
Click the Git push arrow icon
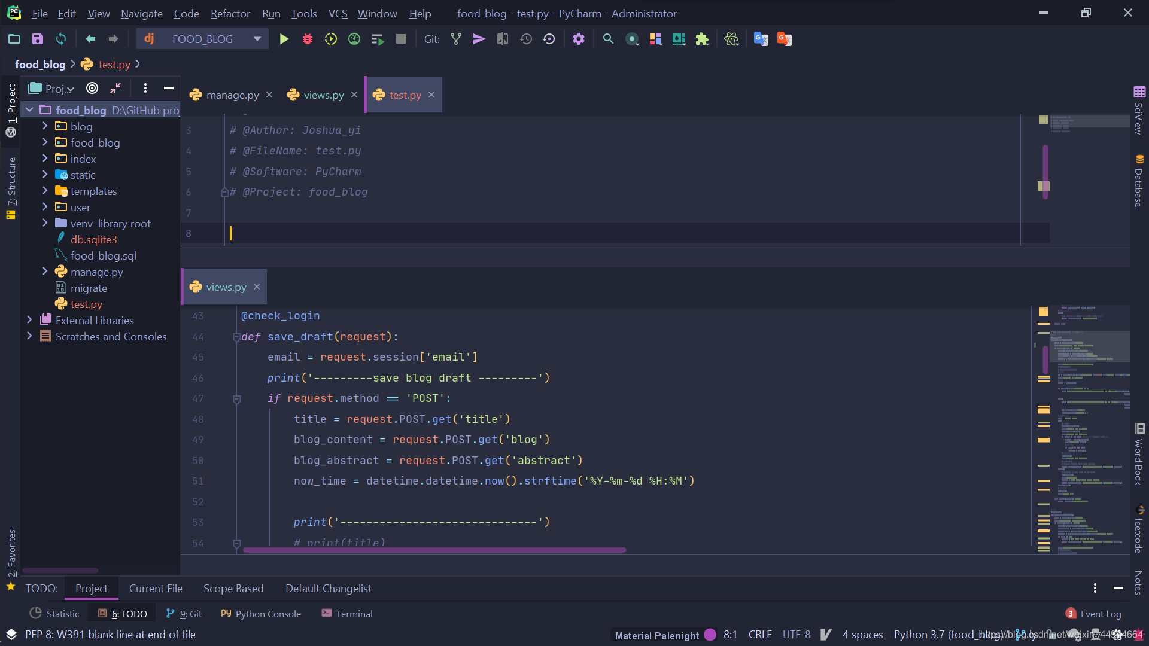479,39
